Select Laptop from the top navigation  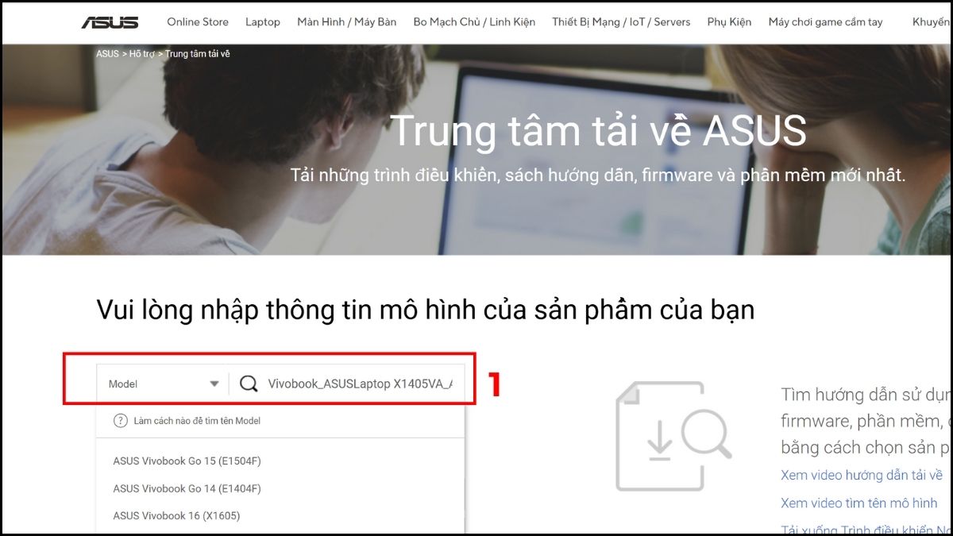(263, 22)
